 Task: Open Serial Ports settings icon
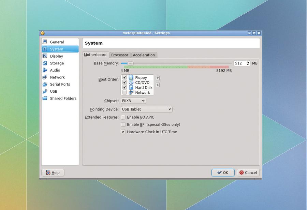[45, 84]
